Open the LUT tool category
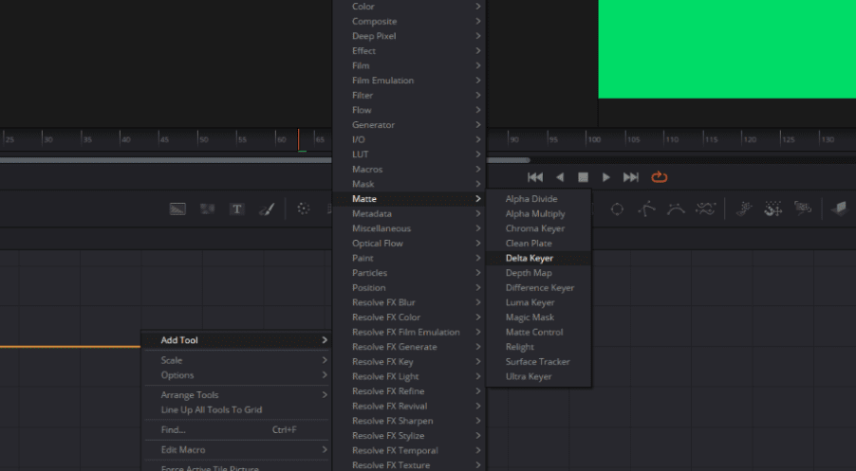 (x=409, y=154)
